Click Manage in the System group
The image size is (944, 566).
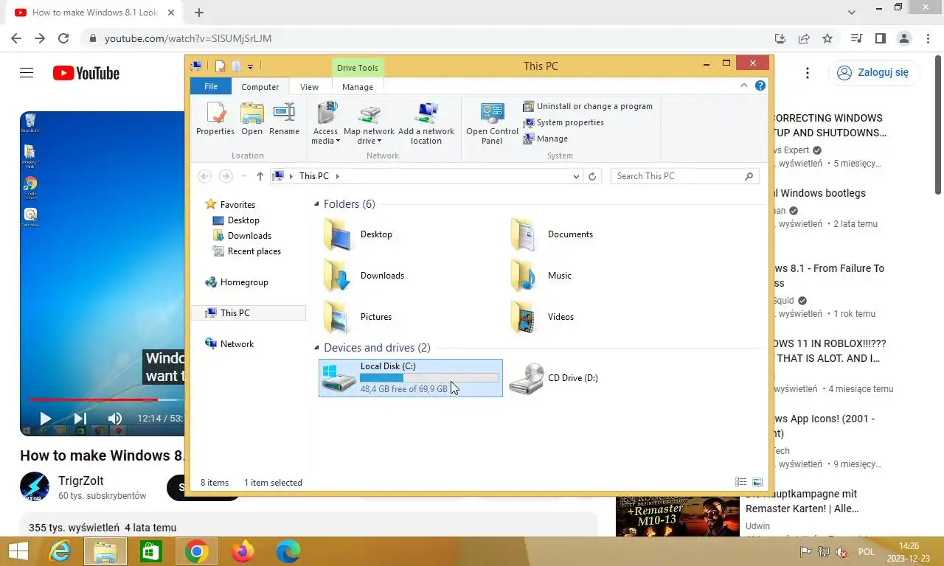tap(546, 139)
